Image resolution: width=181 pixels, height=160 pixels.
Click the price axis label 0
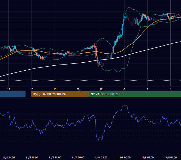coord(124,89)
